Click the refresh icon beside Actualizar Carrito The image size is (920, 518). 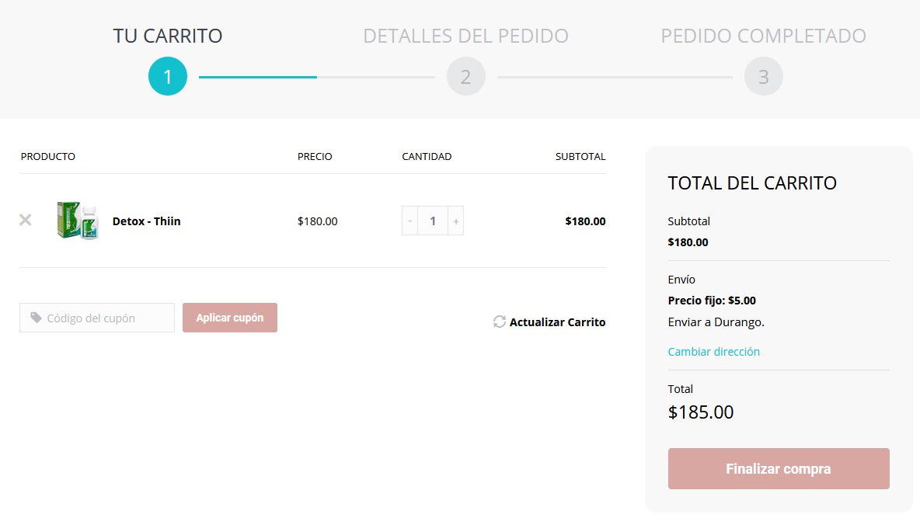[499, 322]
